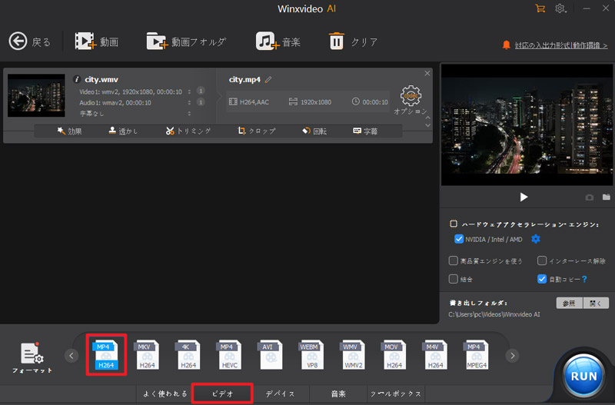Open hardware acceleration blue gear settings
The image size is (615, 405).
pyautogui.click(x=535, y=239)
